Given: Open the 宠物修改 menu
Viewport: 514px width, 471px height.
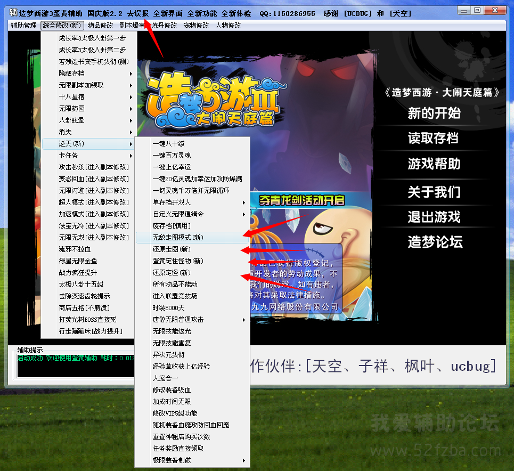Looking at the screenshot, I should coord(196,26).
